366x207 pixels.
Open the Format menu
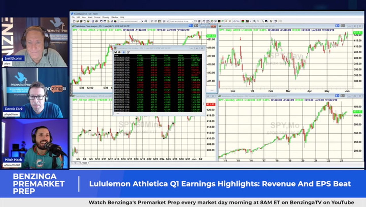(x=97, y=17)
